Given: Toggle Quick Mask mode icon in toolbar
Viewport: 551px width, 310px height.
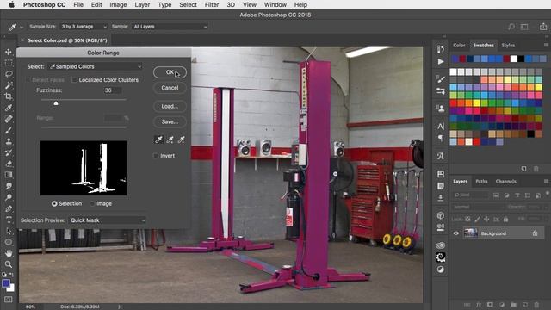Looking at the screenshot, I should 9,300.
